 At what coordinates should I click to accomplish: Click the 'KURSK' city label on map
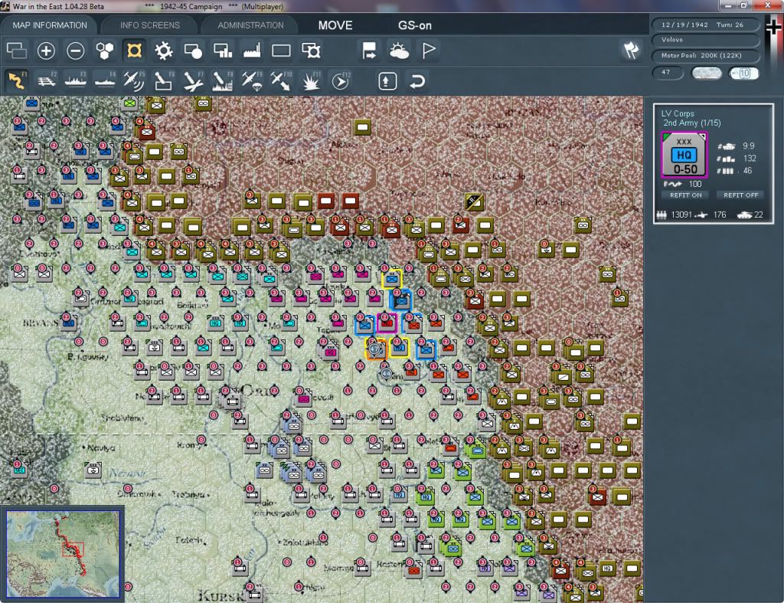pyautogui.click(x=220, y=596)
